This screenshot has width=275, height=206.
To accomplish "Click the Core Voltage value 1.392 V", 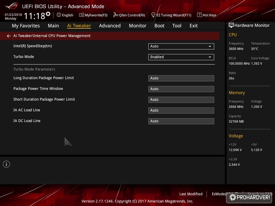I will tap(256, 63).
